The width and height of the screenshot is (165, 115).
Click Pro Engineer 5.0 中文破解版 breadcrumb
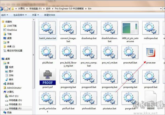(x=69, y=9)
